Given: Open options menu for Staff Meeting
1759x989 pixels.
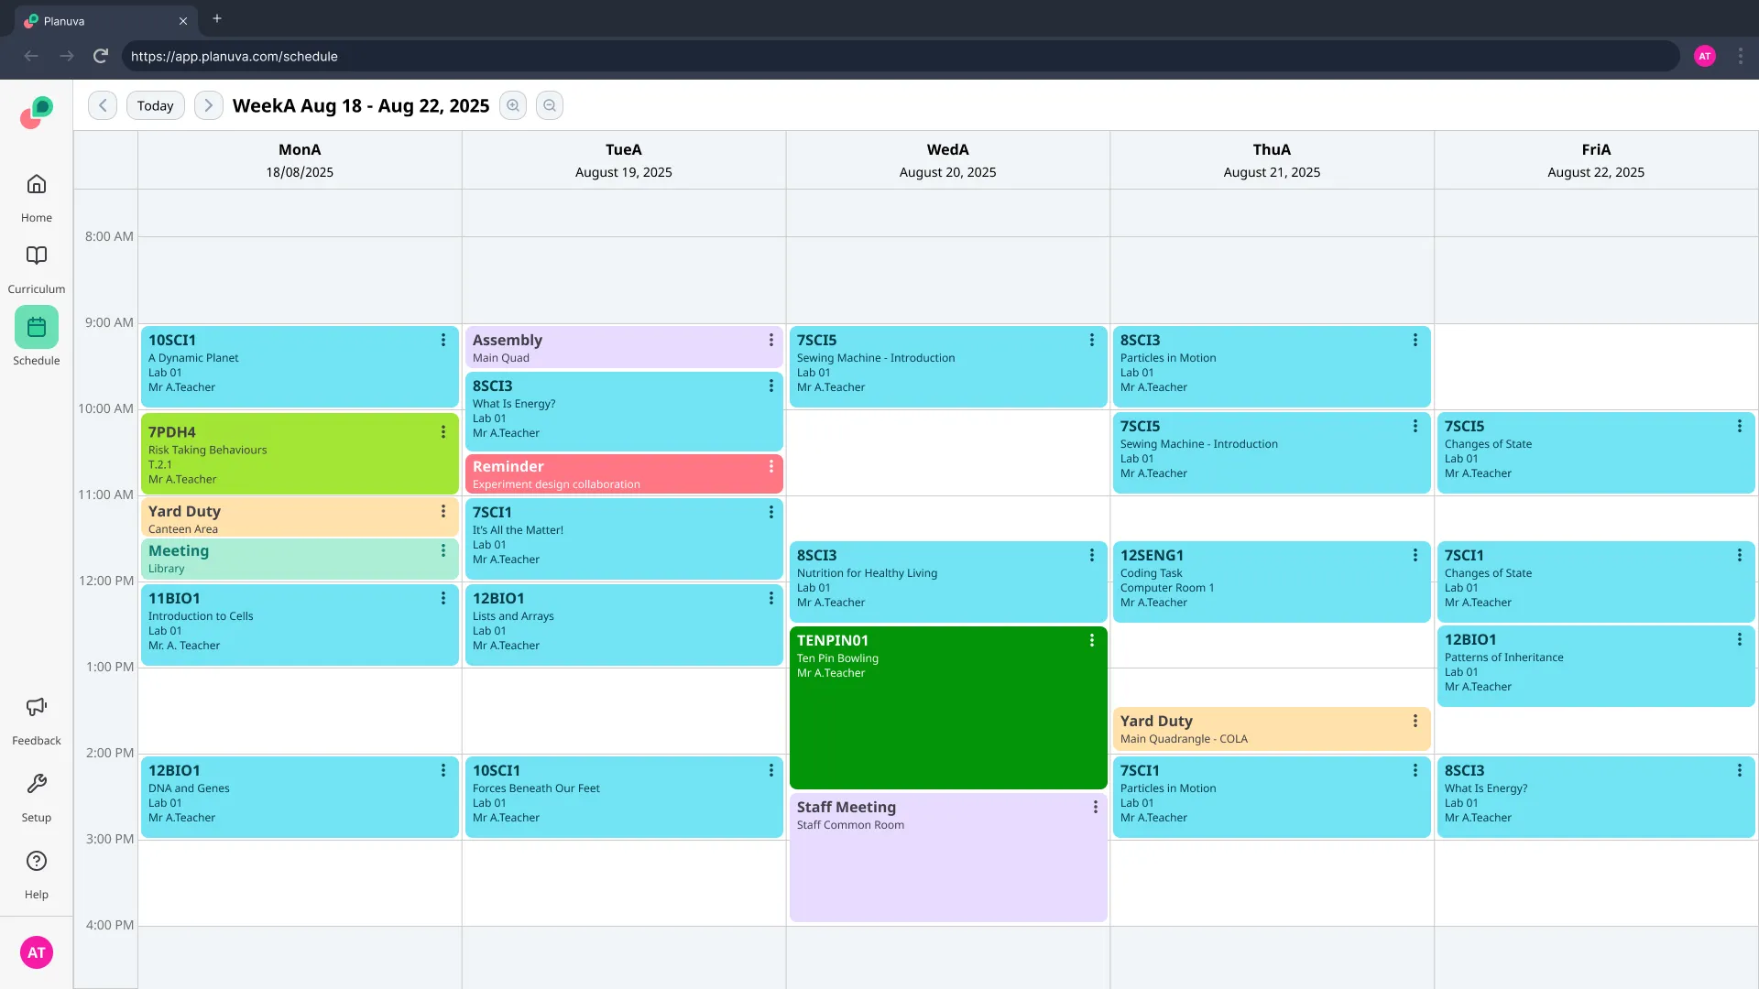Looking at the screenshot, I should (1095, 808).
